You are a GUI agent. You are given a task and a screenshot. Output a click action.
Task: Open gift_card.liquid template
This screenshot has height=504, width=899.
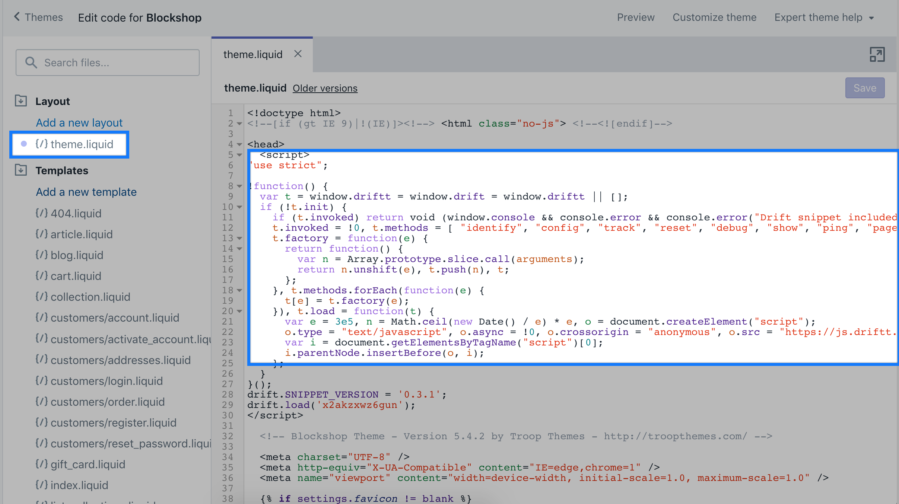coord(80,464)
